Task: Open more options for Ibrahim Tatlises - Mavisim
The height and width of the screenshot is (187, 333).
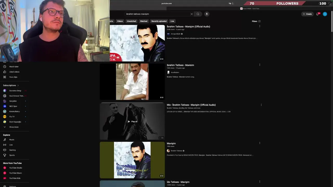Action: click(260, 65)
